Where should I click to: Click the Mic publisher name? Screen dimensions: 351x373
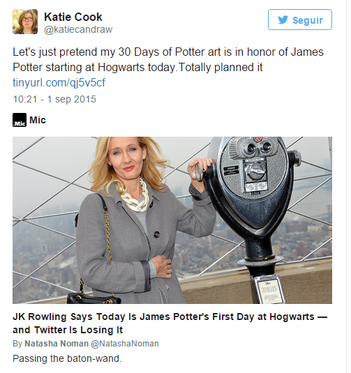pos(38,120)
